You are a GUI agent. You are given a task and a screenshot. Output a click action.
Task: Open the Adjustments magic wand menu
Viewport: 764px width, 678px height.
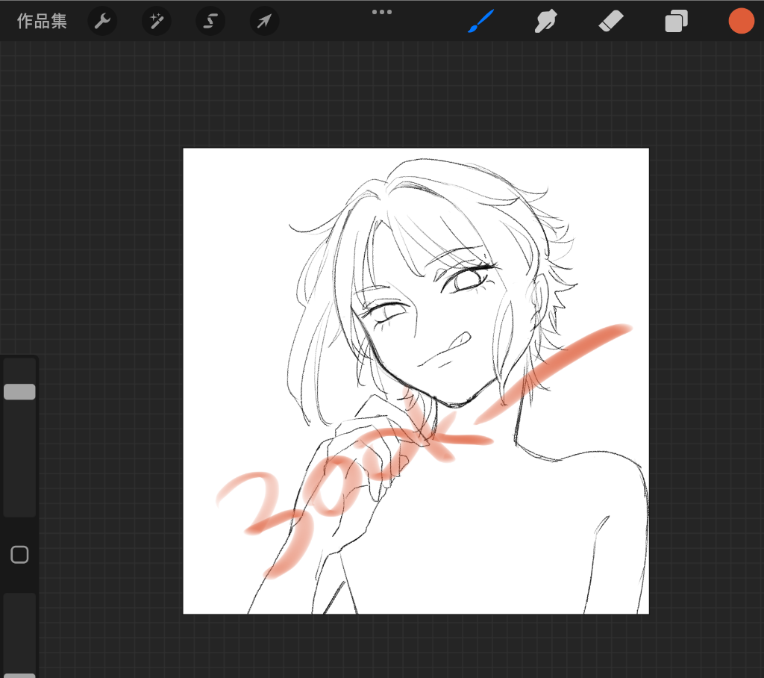157,21
